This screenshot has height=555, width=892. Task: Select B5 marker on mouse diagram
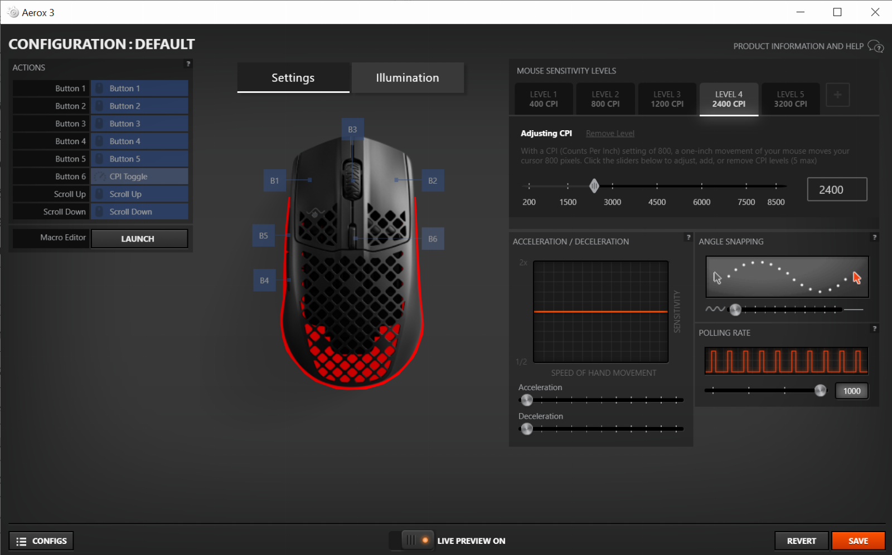(263, 235)
